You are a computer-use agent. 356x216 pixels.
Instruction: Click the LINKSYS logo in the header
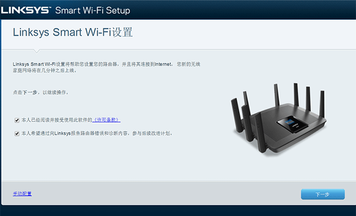point(25,10)
